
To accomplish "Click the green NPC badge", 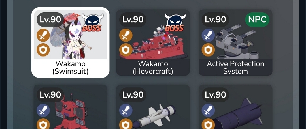I will [x=257, y=20].
